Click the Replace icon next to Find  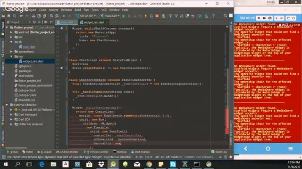tap(57, 16)
